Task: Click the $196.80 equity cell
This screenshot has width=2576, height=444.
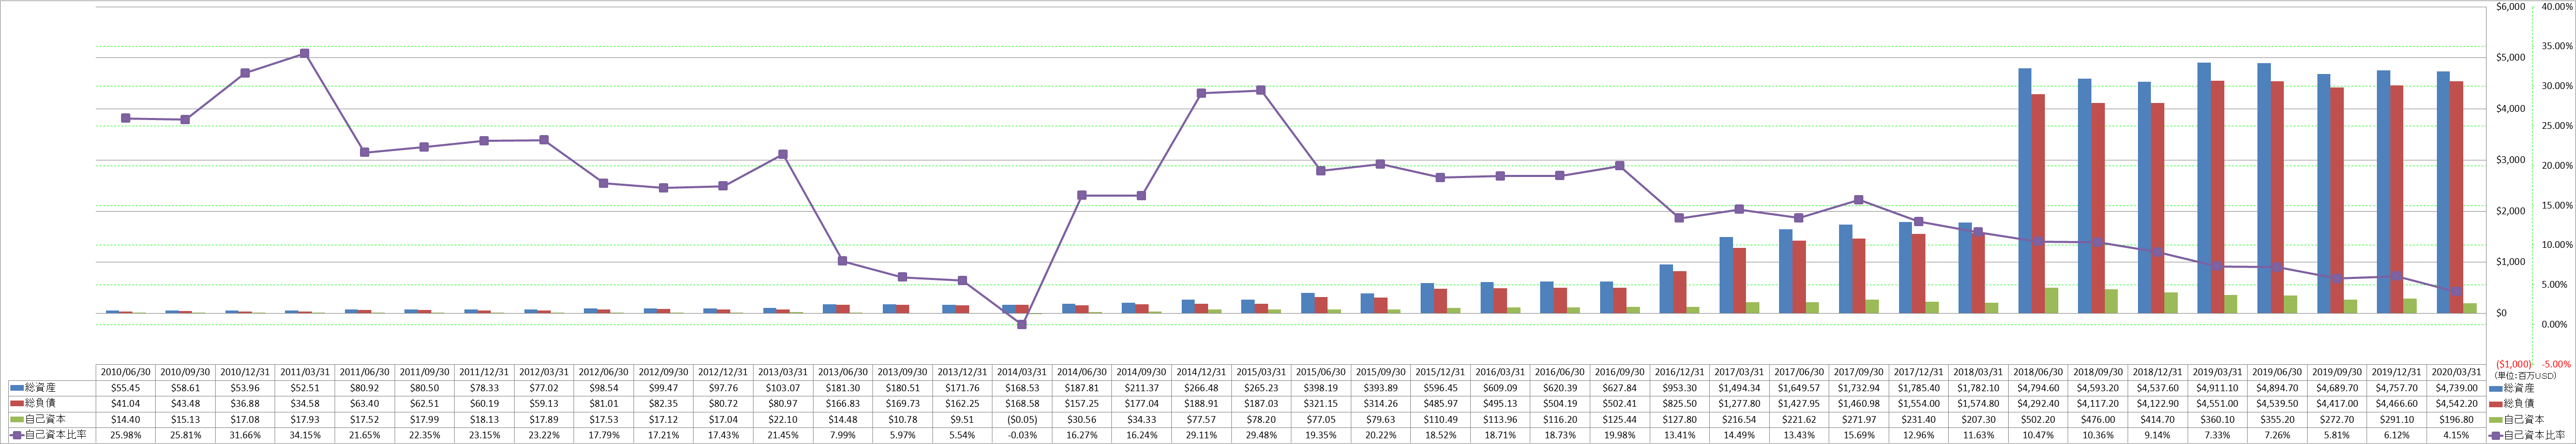Action: (x=2455, y=419)
